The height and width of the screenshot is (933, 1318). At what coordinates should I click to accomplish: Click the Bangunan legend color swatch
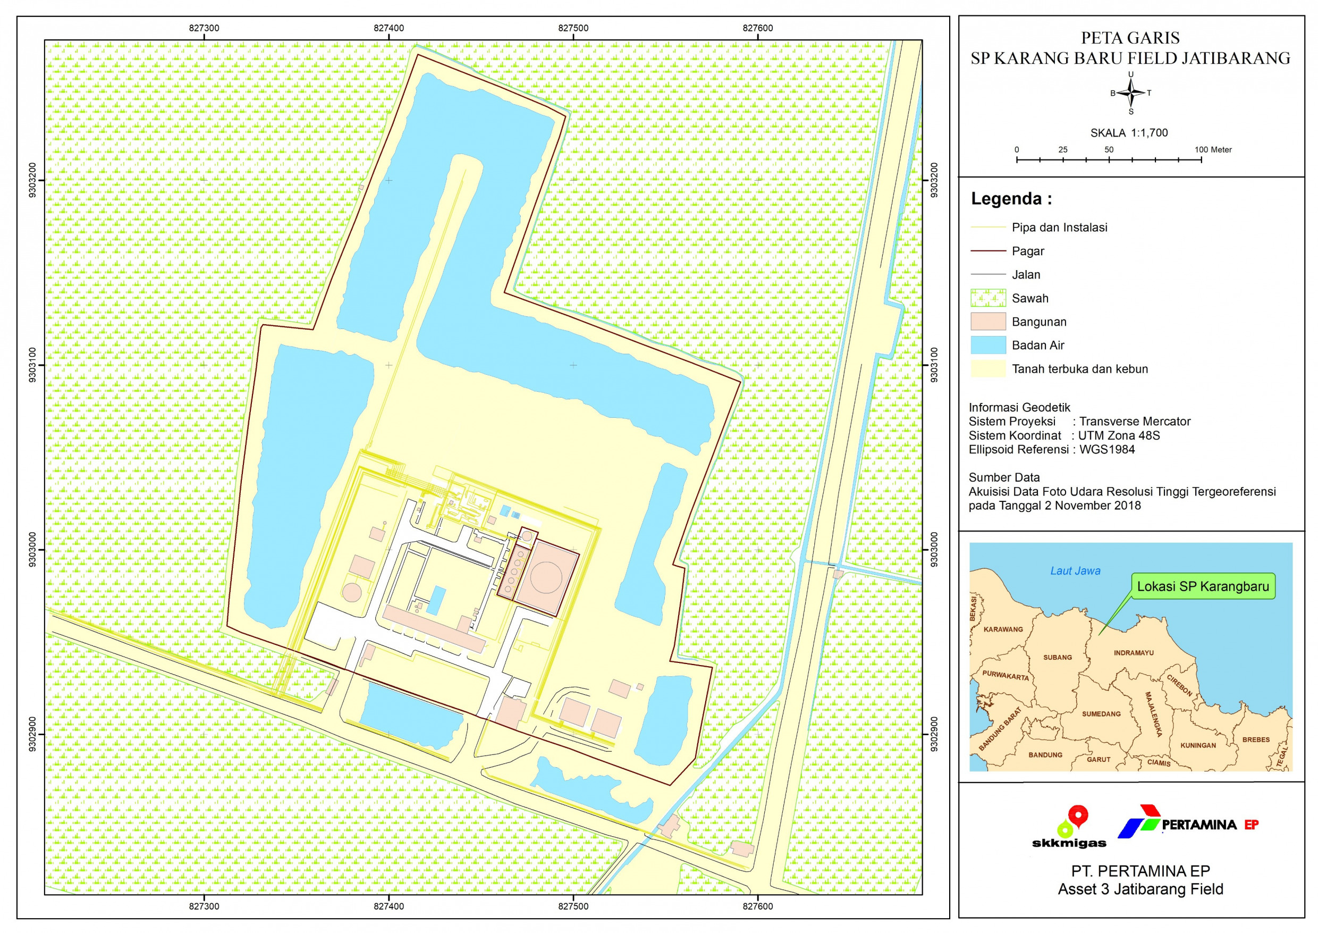pos(988,322)
